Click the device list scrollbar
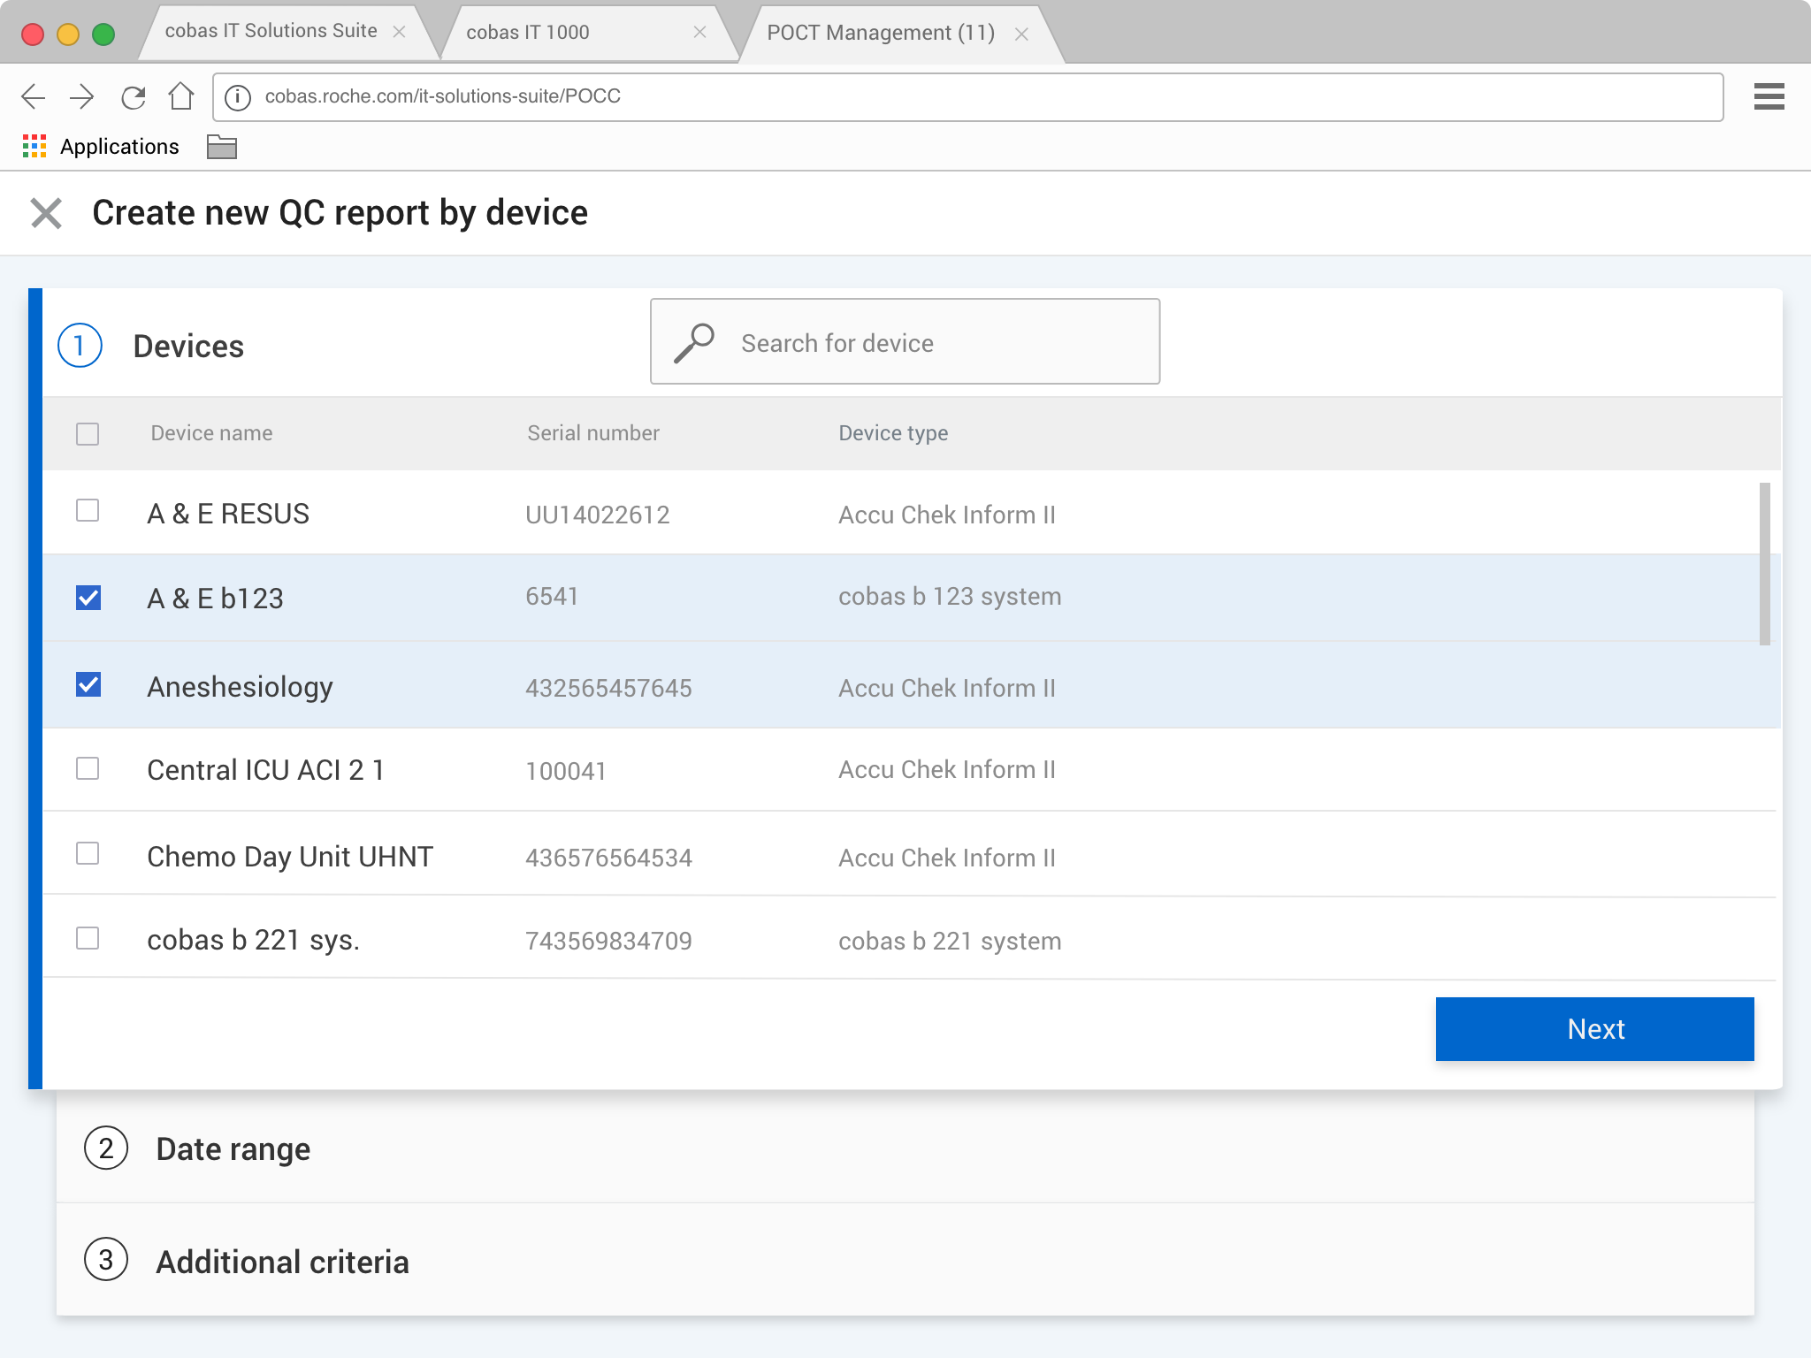1811x1358 pixels. click(1764, 563)
